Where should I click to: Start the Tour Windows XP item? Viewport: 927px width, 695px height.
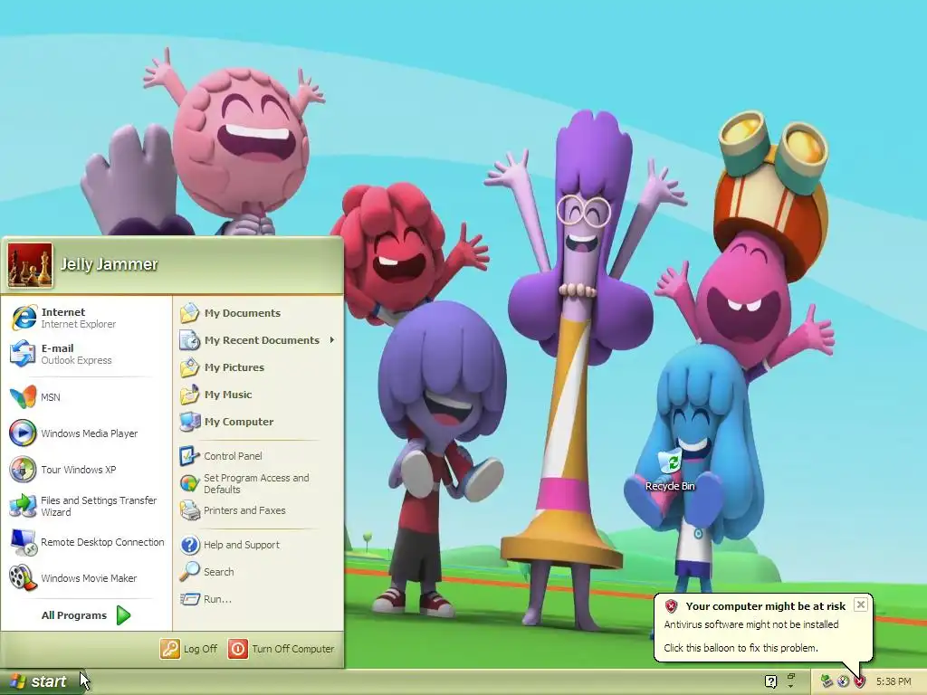(x=86, y=470)
